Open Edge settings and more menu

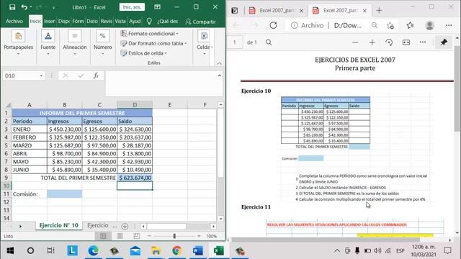(x=449, y=25)
